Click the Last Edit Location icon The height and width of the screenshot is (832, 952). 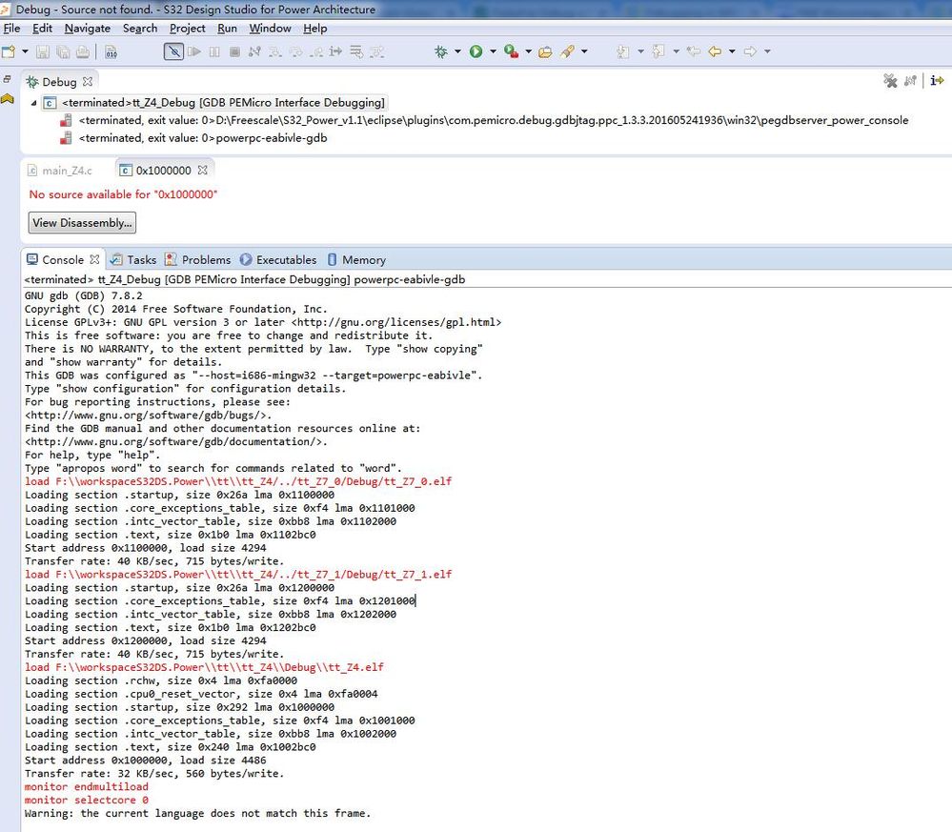point(694,51)
